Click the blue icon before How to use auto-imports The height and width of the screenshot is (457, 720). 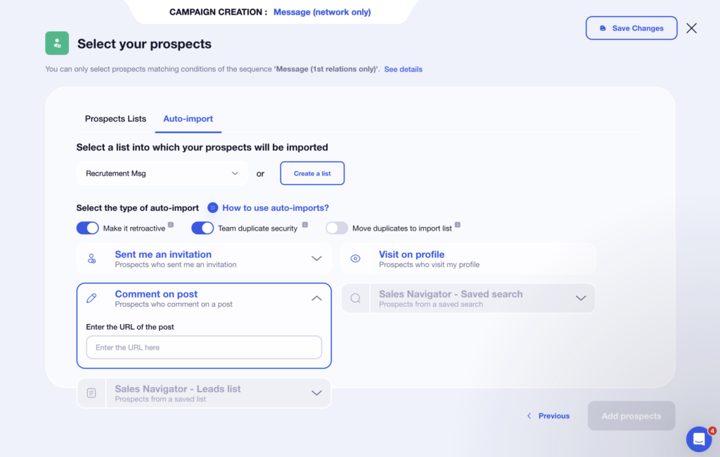pyautogui.click(x=213, y=208)
